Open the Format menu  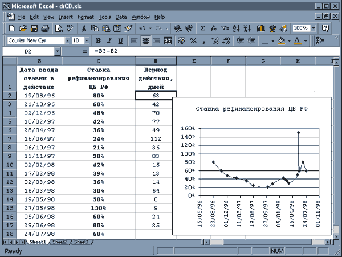point(85,17)
